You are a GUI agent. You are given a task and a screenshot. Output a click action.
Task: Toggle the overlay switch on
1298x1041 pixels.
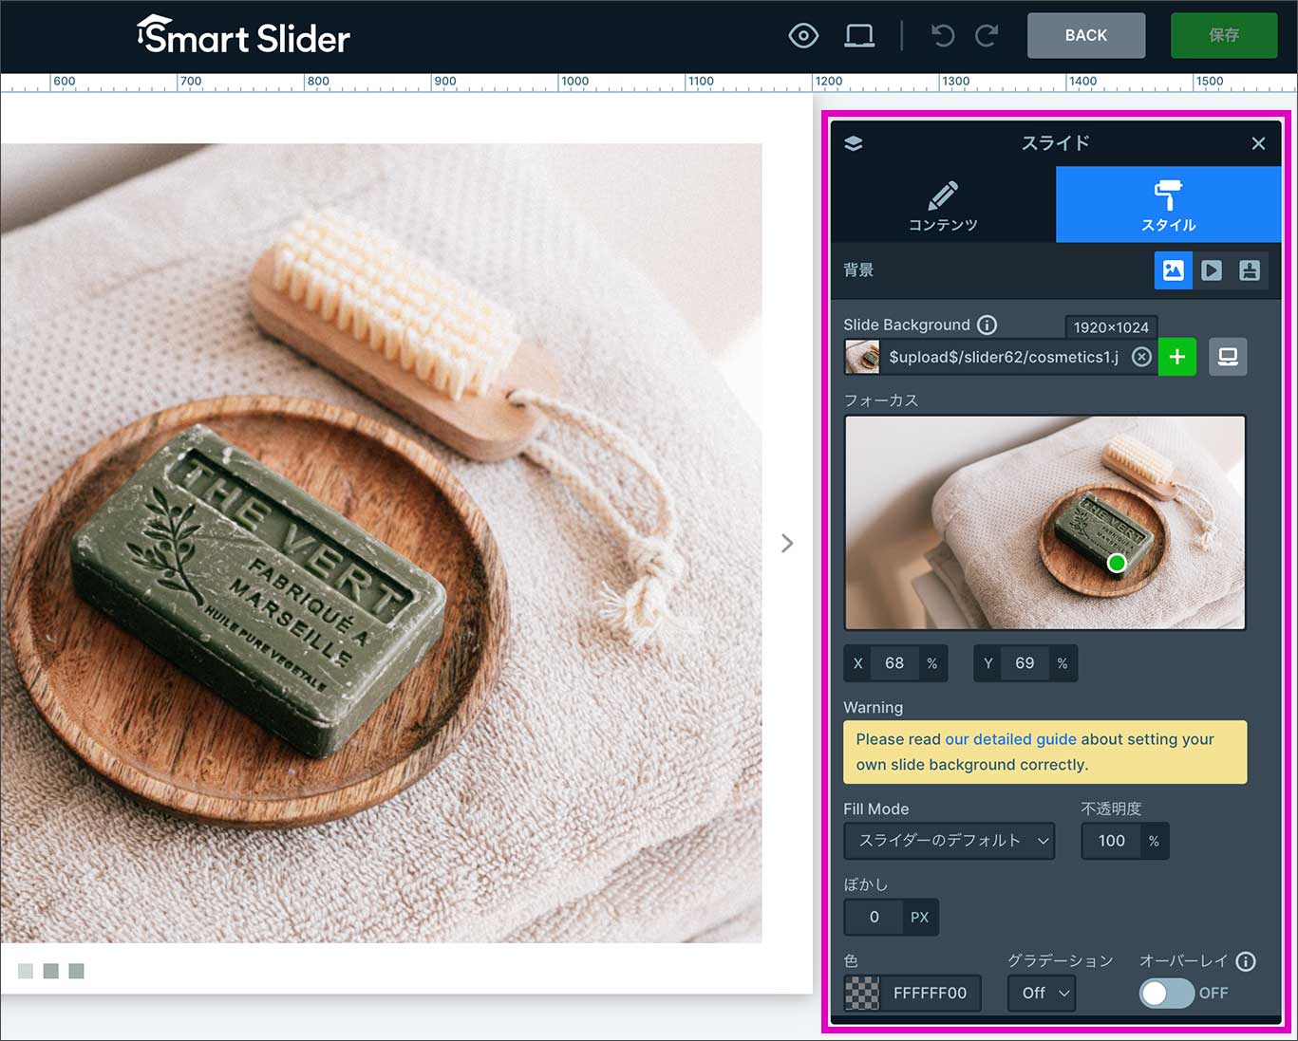[x=1166, y=993]
